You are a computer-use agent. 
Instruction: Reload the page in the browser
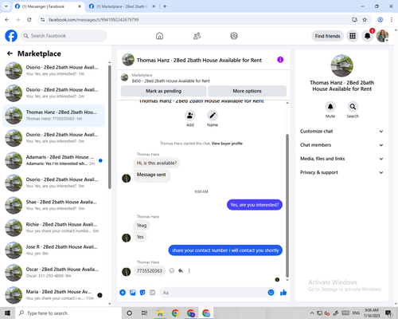pyautogui.click(x=29, y=20)
